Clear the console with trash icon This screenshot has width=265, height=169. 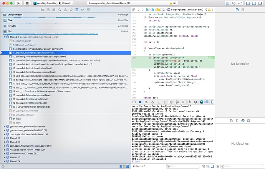click(204, 166)
